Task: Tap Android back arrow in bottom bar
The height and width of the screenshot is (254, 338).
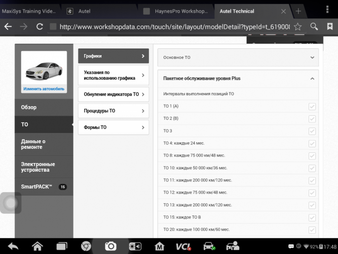Action: pos(13,246)
